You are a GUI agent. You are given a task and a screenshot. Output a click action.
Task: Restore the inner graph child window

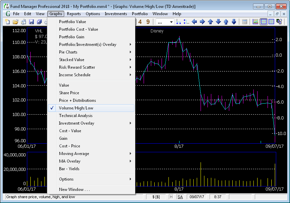coord(277,14)
